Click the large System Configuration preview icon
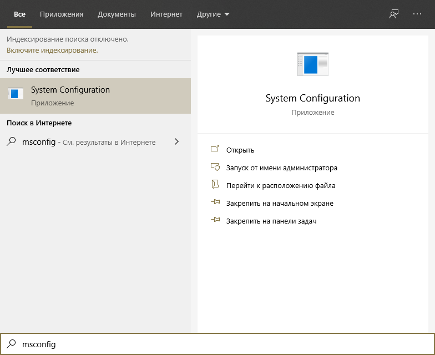 pyautogui.click(x=313, y=64)
